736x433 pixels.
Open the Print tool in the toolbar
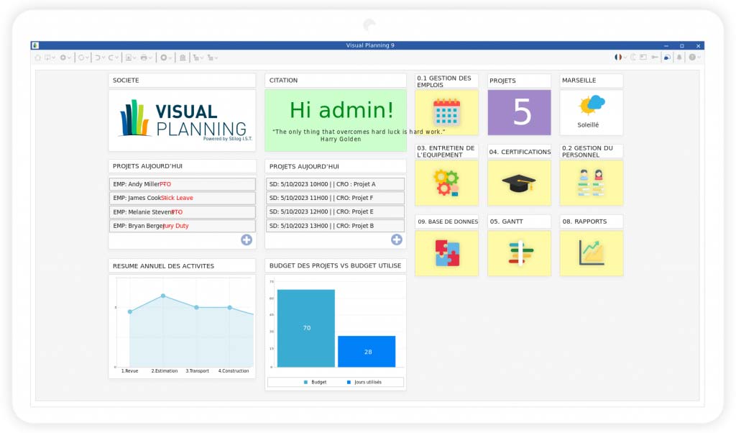coord(143,58)
